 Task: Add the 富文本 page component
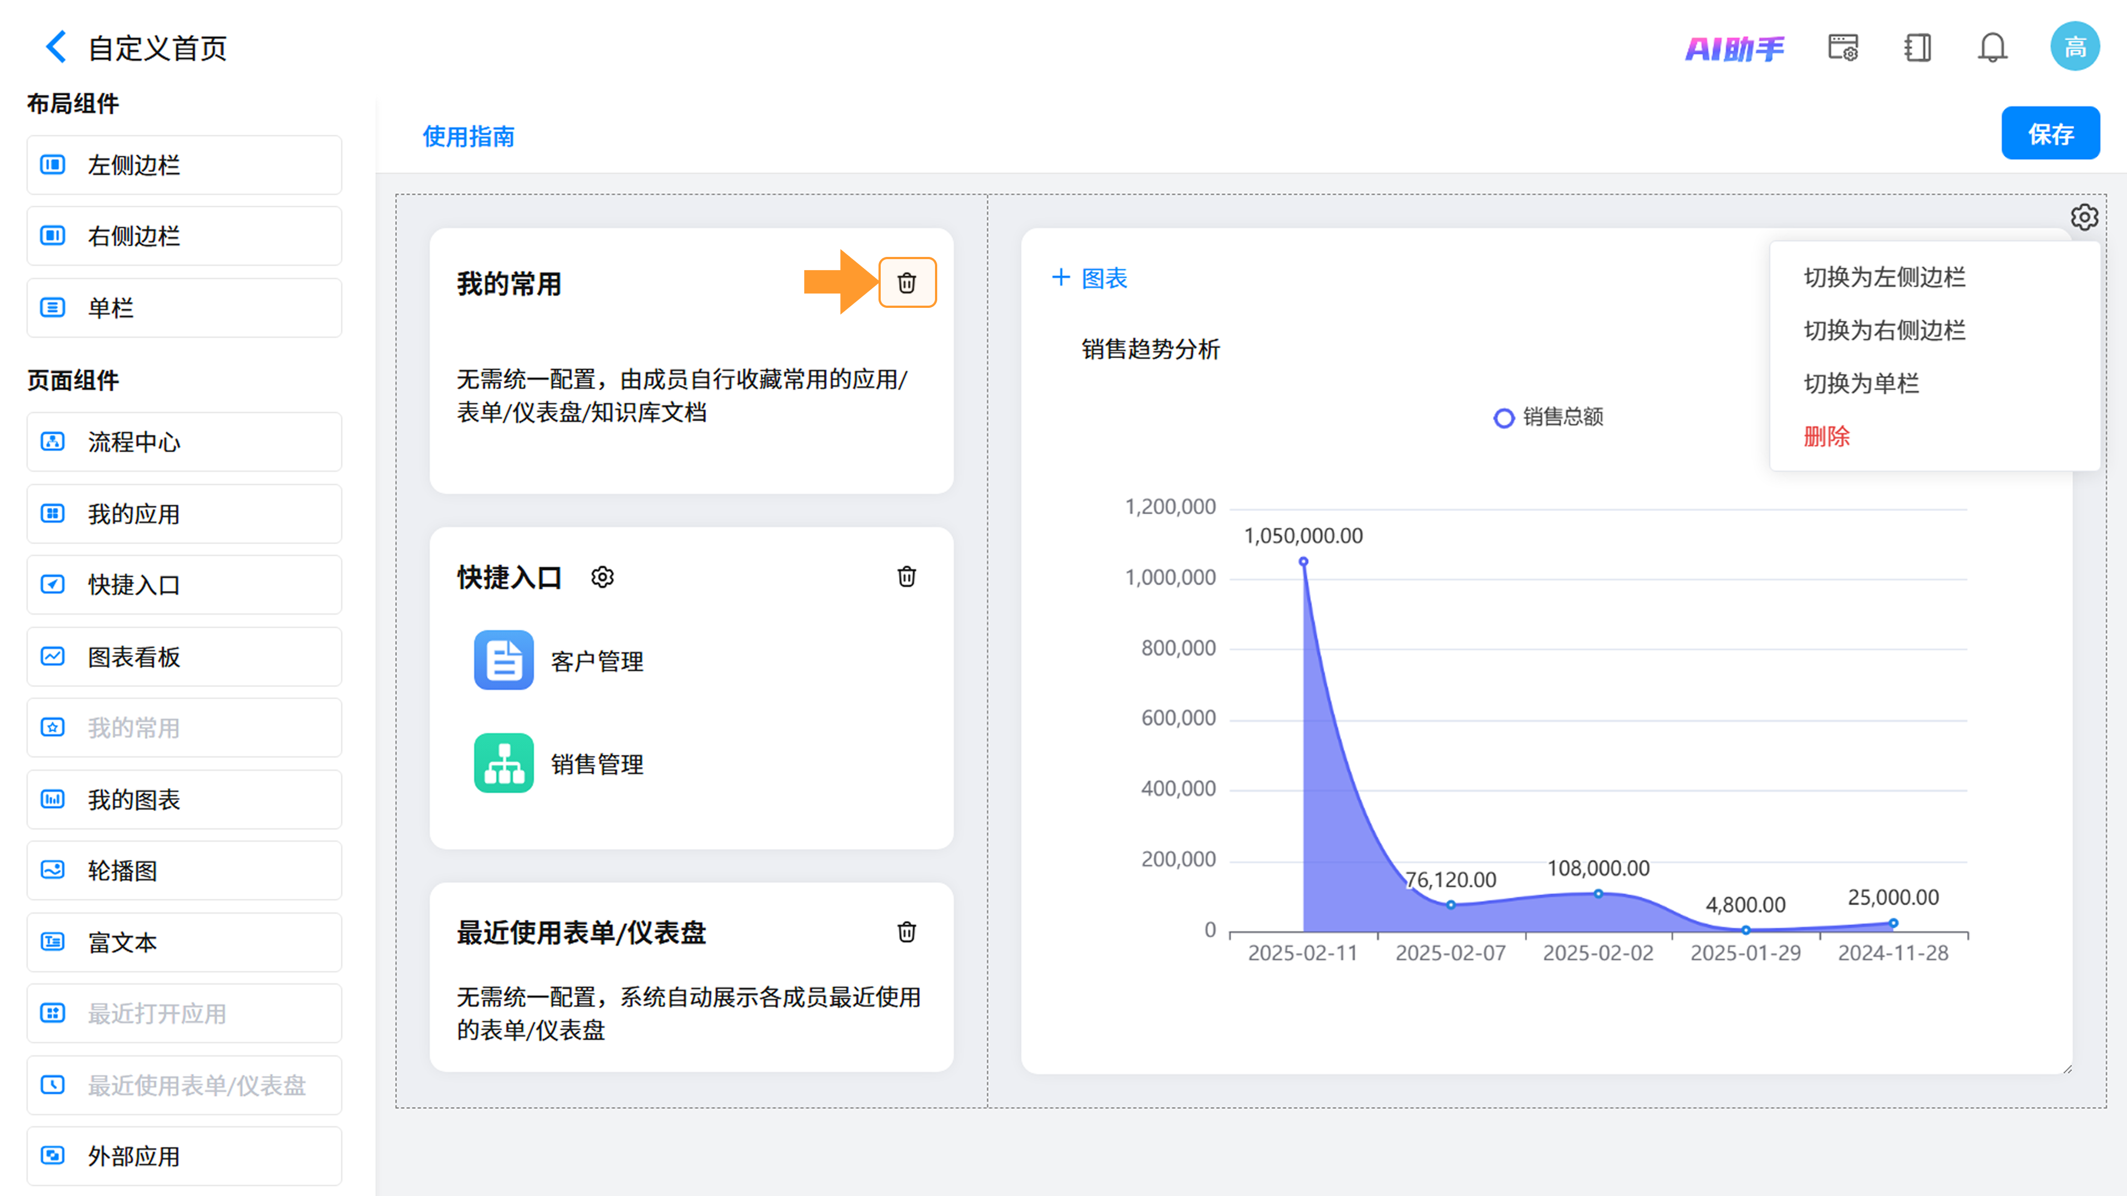pyautogui.click(x=184, y=942)
